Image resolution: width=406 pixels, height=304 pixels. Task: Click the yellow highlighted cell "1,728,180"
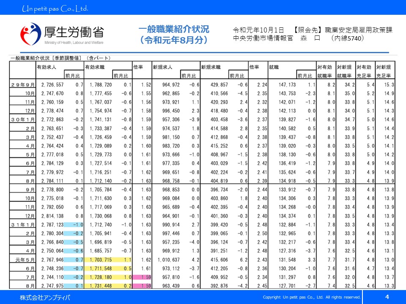point(101,277)
